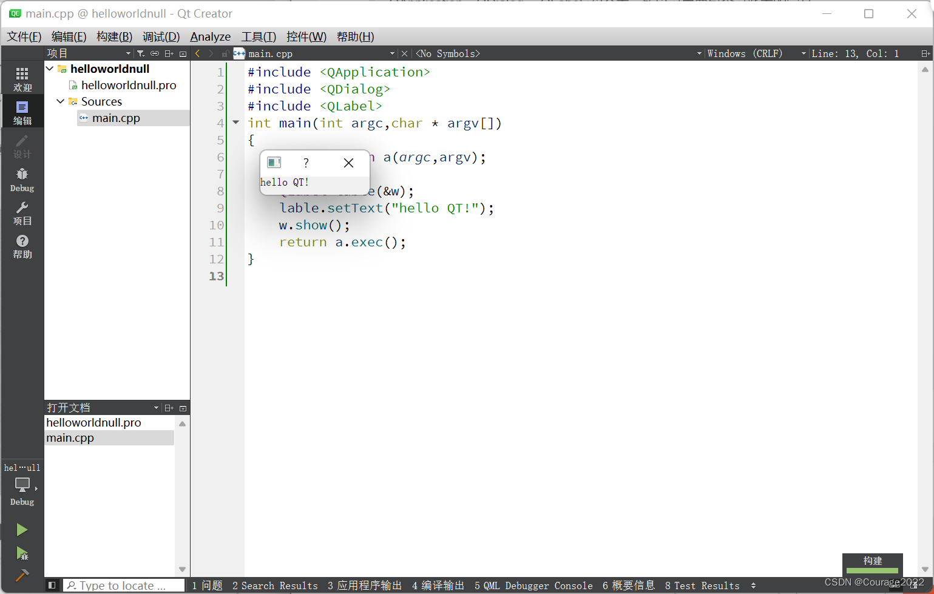Close the project side panel
The image size is (934, 594).
[x=183, y=53]
